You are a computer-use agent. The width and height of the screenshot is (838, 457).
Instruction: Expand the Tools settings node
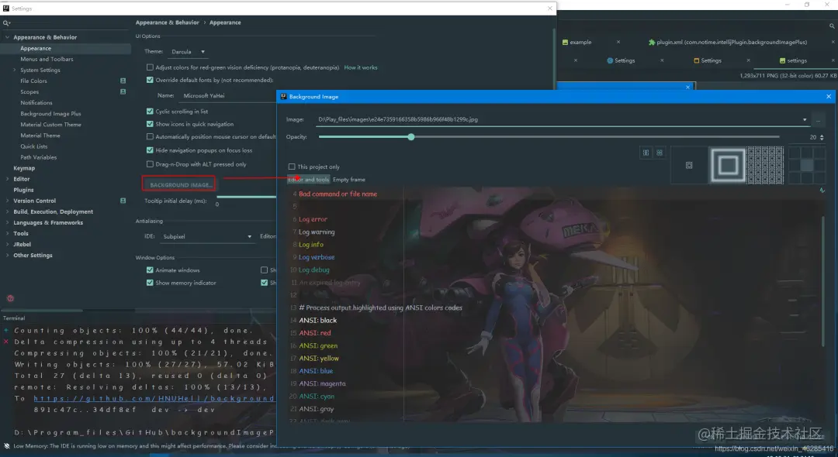7,234
